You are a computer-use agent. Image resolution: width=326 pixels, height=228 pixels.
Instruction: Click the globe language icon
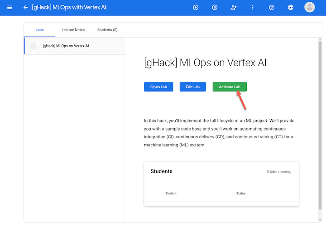(291, 8)
